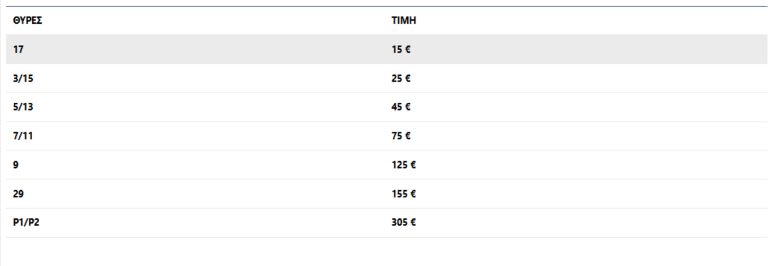Viewport: 772px width, 266px height.
Task: Click the 15 € price cell
Action: (x=401, y=49)
